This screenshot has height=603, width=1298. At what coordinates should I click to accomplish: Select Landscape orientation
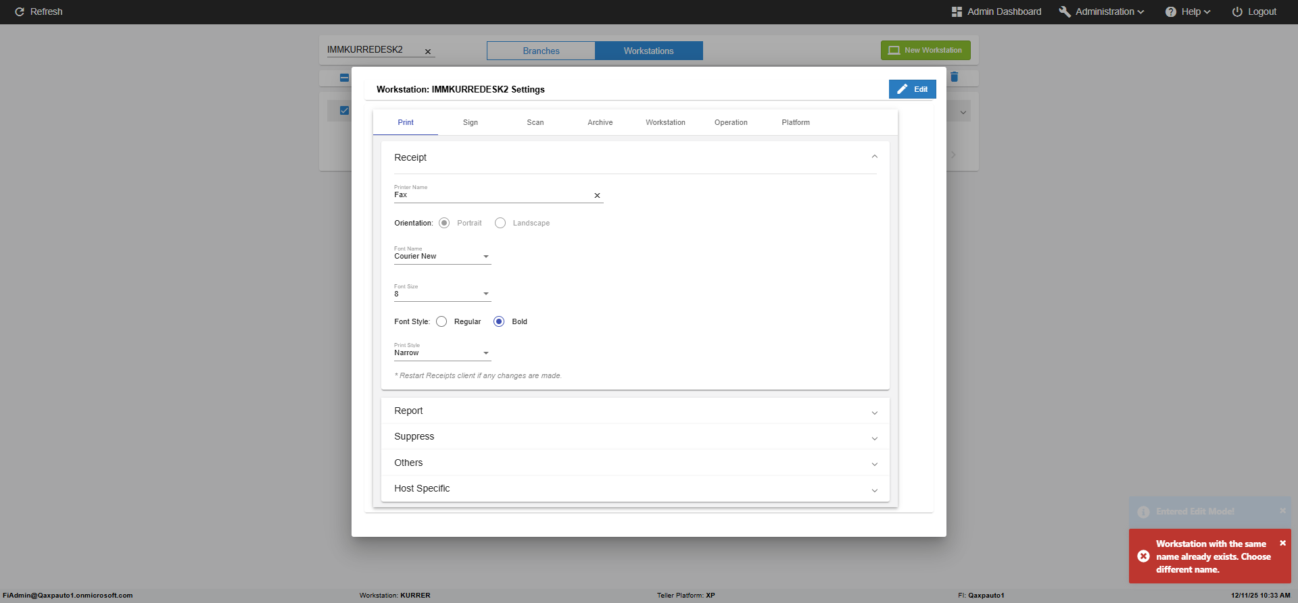point(500,223)
